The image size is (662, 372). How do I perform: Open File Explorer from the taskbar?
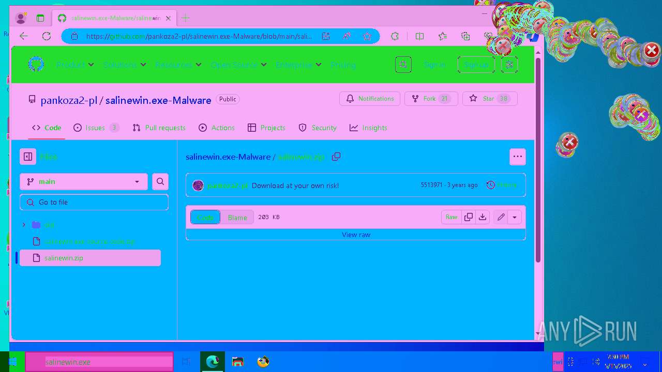click(237, 362)
